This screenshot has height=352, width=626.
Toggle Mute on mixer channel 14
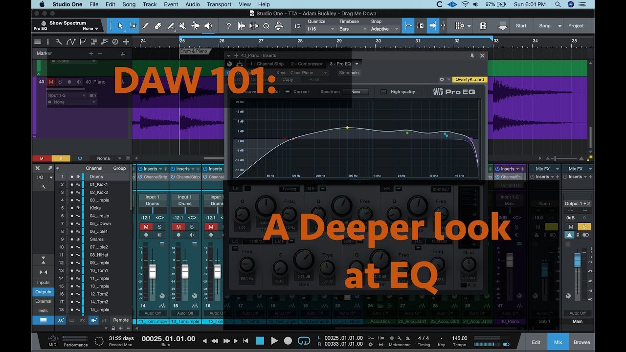[x=146, y=227]
